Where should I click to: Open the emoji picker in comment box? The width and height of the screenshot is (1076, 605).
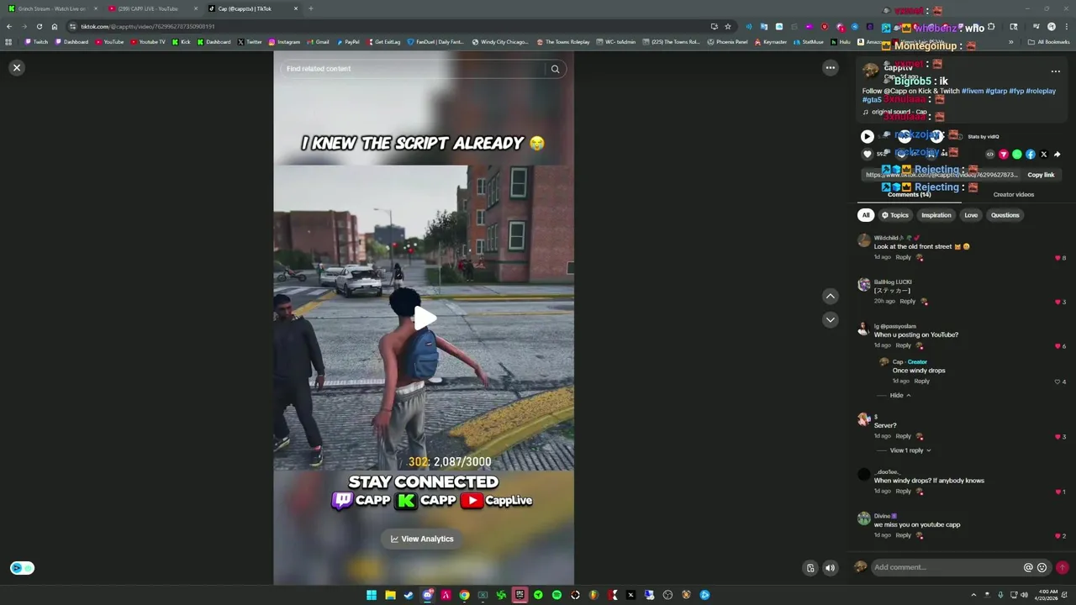[x=1042, y=568]
